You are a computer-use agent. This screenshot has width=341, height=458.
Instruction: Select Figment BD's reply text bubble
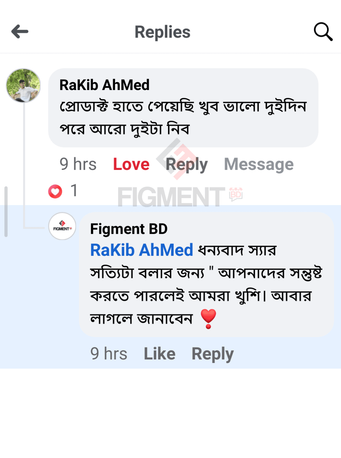pos(205,284)
